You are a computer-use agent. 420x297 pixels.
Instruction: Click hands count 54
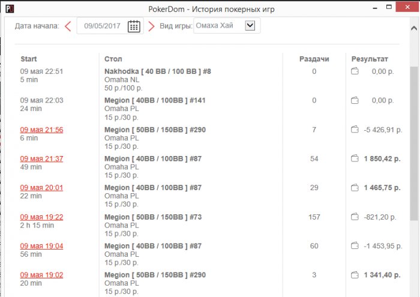coord(314,159)
